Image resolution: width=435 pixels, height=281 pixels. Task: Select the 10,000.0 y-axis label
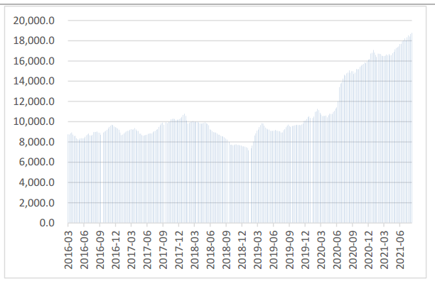[34, 121]
